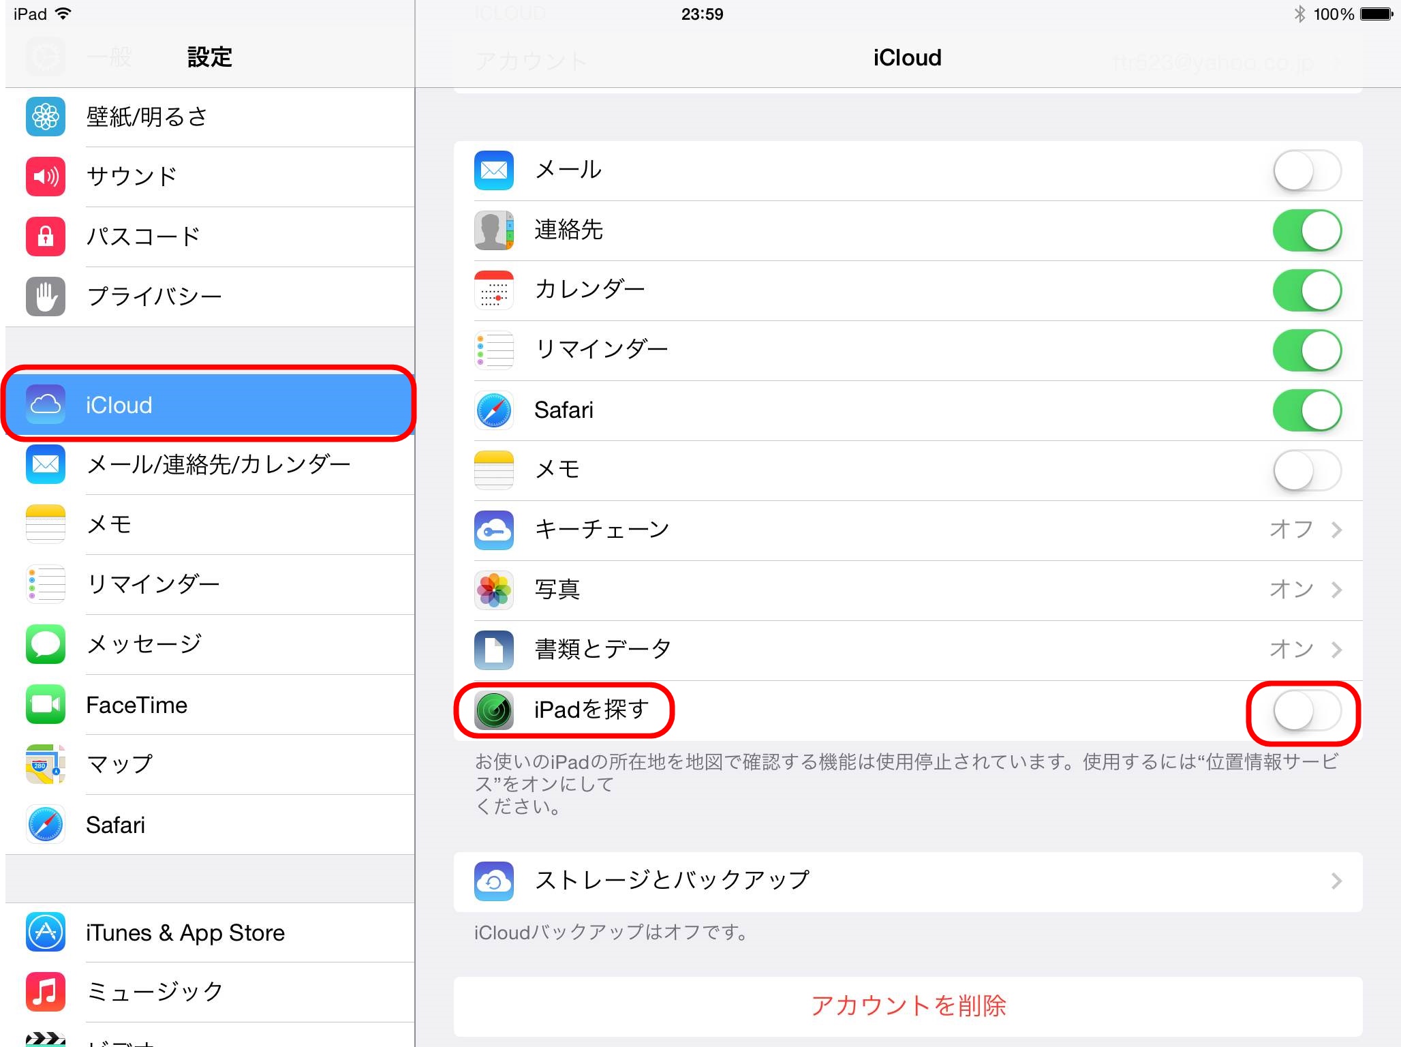Screen dimensions: 1401x1047
Task: Select メッセージ in settings list
Action: coord(210,644)
